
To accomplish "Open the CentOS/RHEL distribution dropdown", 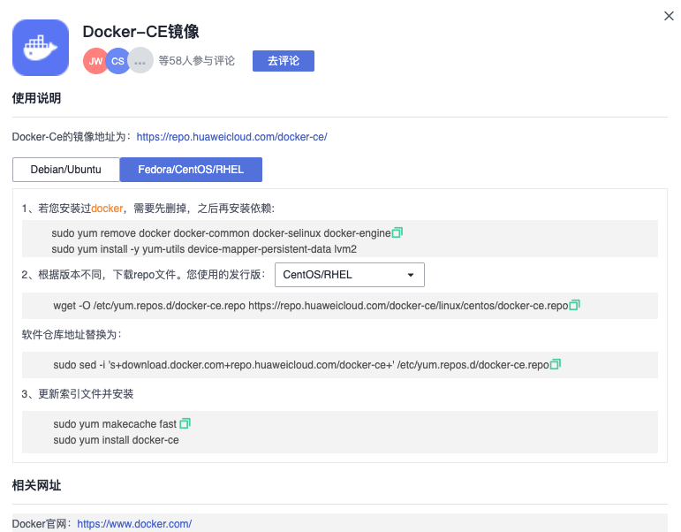I will tap(350, 275).
